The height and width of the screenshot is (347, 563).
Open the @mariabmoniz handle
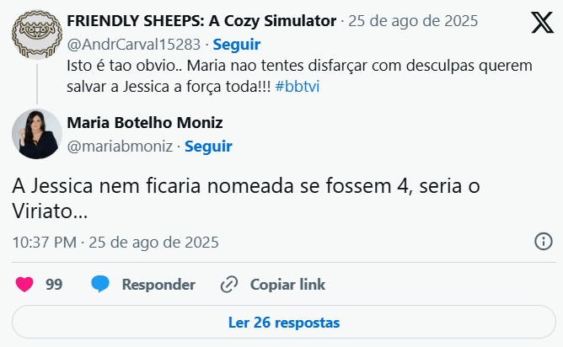120,147
